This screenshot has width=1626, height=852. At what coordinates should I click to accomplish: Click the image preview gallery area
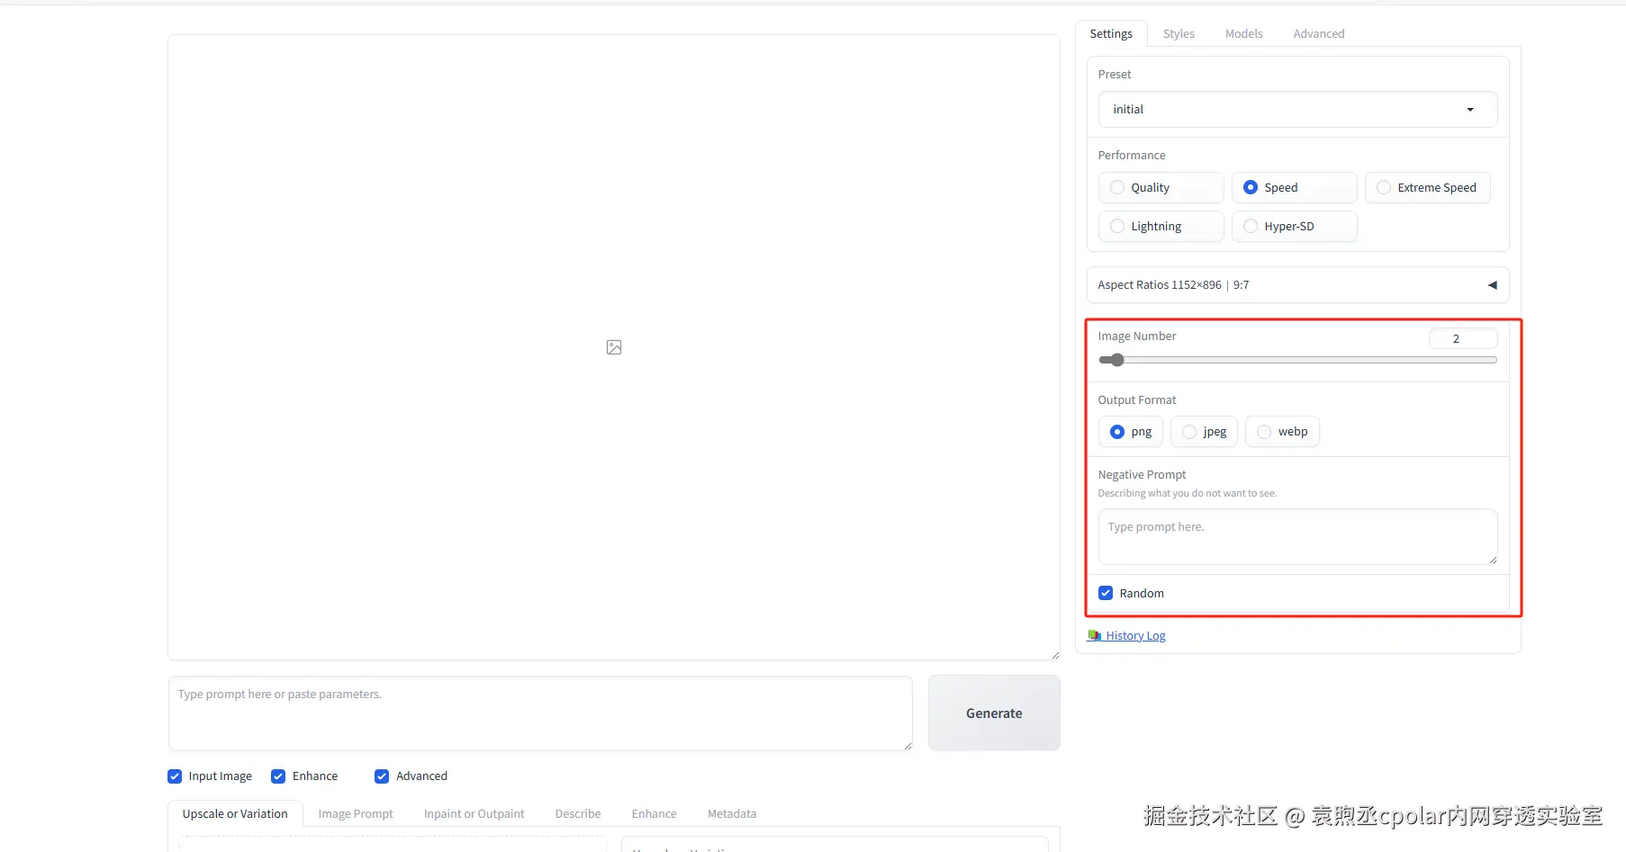[614, 347]
